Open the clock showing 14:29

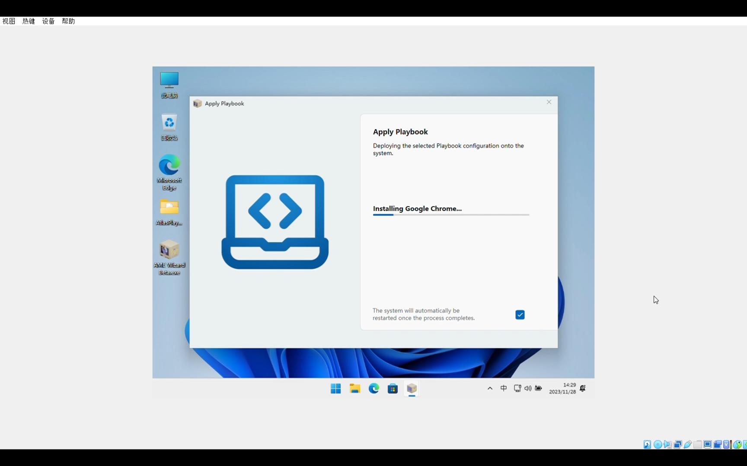point(562,388)
